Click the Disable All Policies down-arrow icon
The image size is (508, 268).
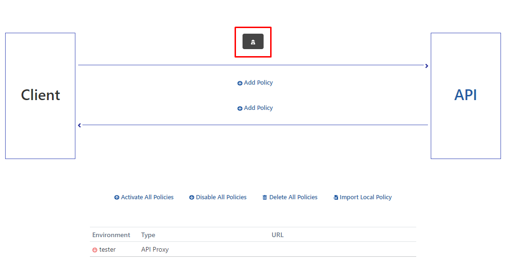click(x=191, y=198)
